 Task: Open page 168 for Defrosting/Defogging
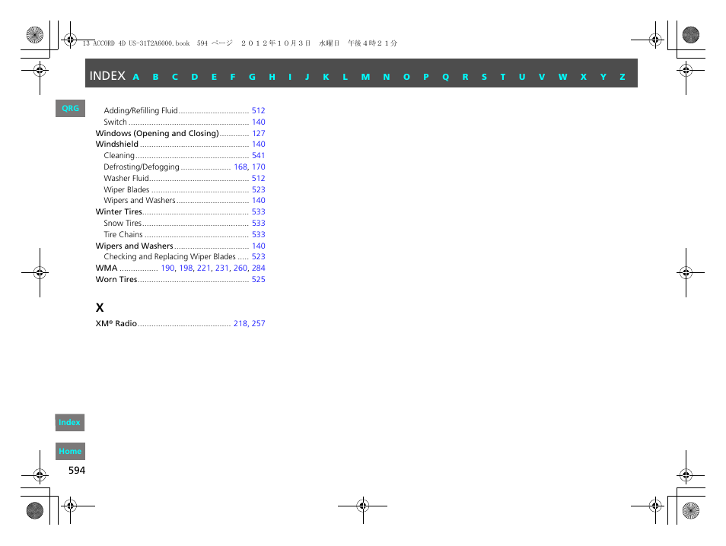pos(240,167)
